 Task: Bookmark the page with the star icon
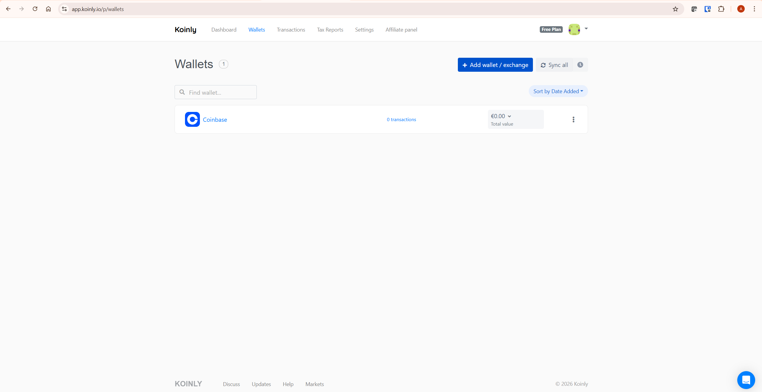(x=675, y=9)
